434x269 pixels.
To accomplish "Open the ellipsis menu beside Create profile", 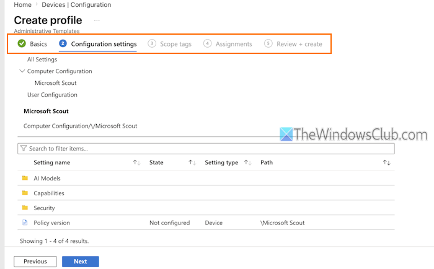I will [x=97, y=20].
